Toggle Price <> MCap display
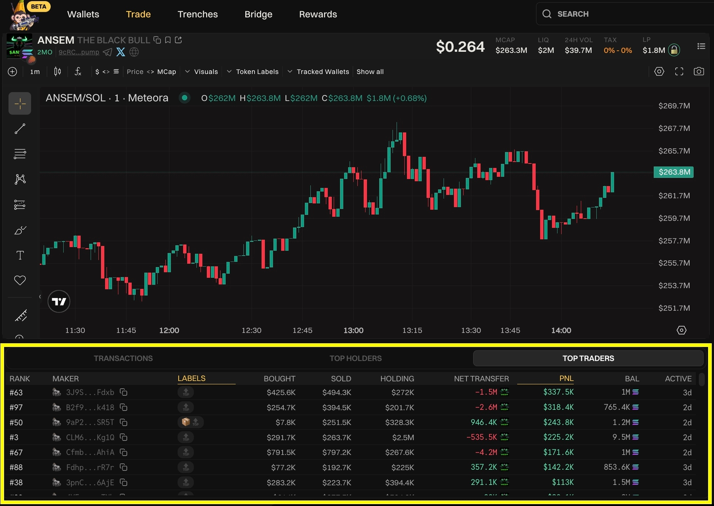The height and width of the screenshot is (506, 714). click(x=151, y=72)
